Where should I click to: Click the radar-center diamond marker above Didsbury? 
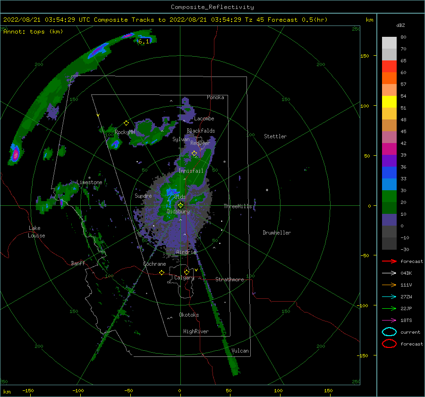pos(180,205)
